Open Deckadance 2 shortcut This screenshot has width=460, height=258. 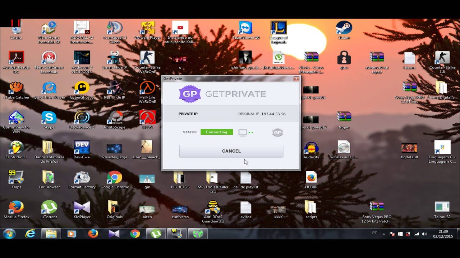tap(82, 120)
